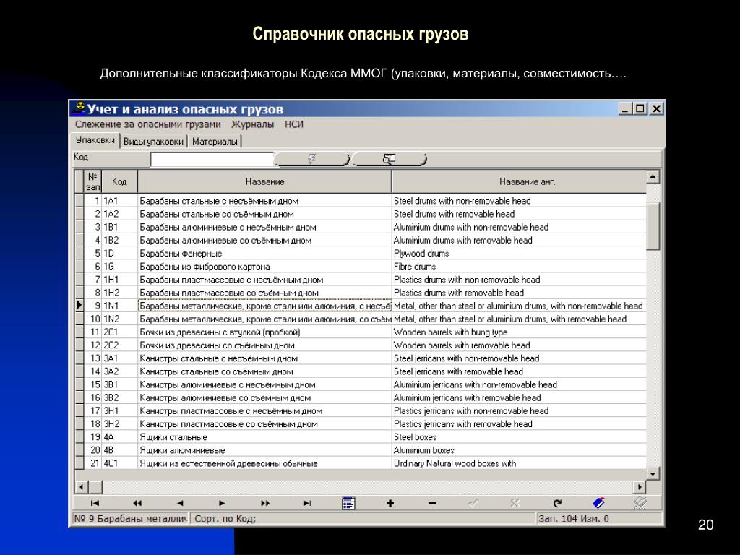This screenshot has height=555, width=740.
Task: Click the vertical scrollbar up arrow
Action: (653, 177)
